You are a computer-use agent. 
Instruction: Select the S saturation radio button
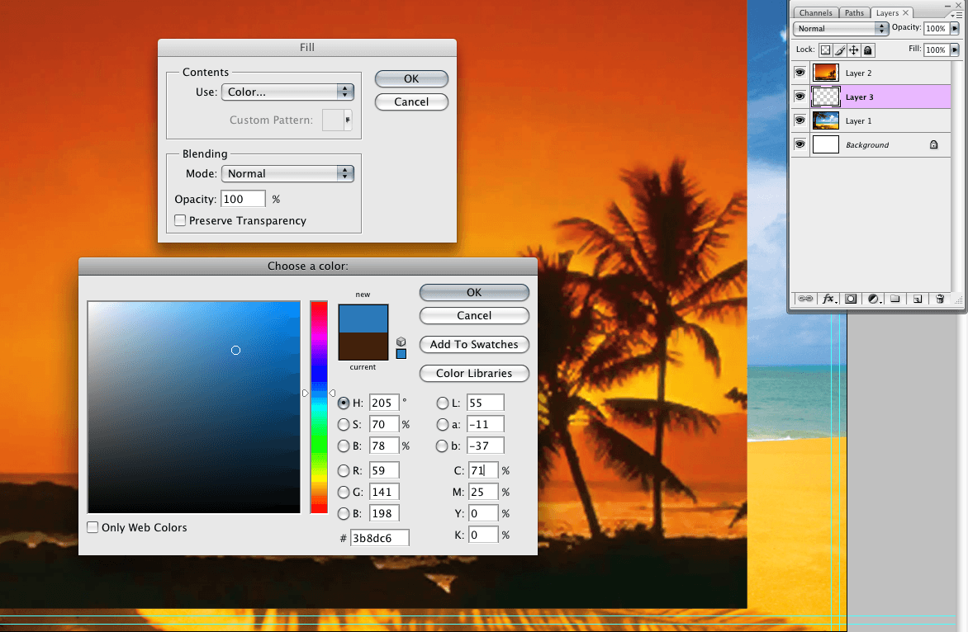[344, 424]
